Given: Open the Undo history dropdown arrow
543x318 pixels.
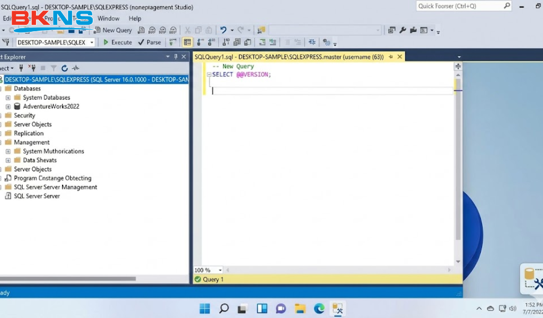Looking at the screenshot, I should click(x=232, y=30).
